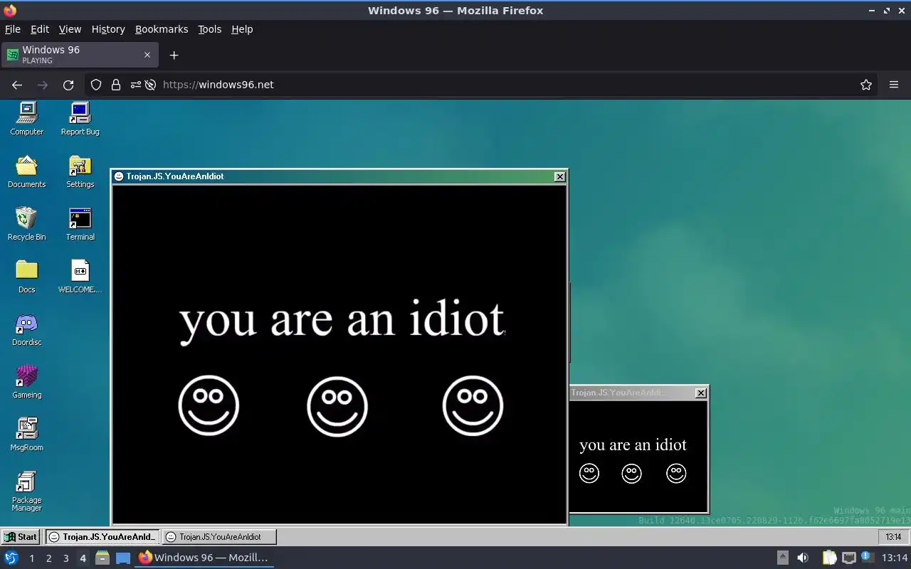Open the Firefox File menu
Image resolution: width=911 pixels, height=569 pixels.
[x=13, y=29]
